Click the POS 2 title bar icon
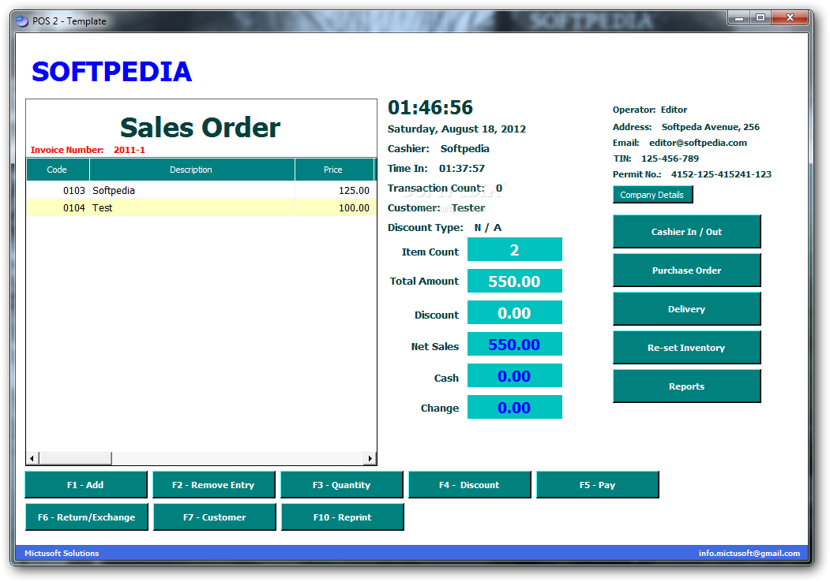This screenshot has width=830, height=582. [x=21, y=21]
